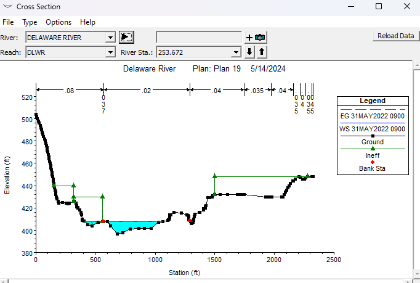Open the River dropdown list
Viewport: 420px width, 283px height.
tap(110, 38)
